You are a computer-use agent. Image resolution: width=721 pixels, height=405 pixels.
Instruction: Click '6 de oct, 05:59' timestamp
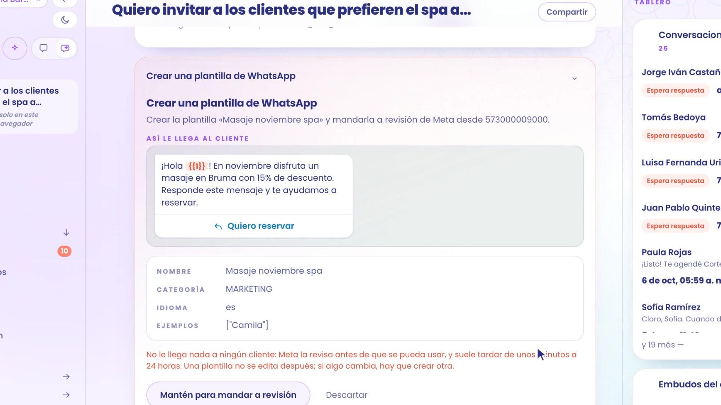click(x=681, y=280)
